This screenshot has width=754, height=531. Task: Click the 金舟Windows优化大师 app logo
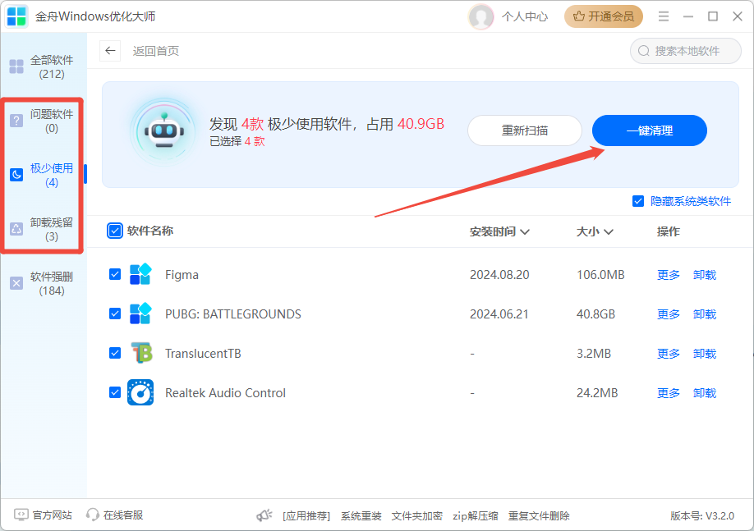tap(16, 16)
